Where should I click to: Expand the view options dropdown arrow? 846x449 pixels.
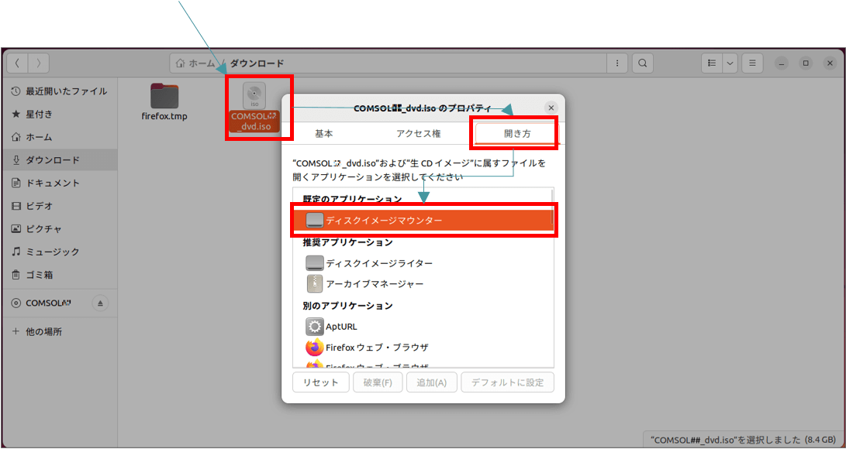tap(730, 63)
